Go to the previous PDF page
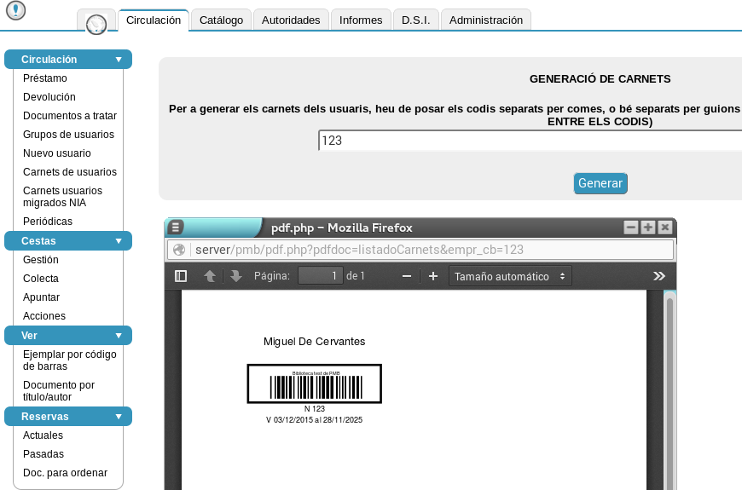The image size is (742, 490). 210,276
